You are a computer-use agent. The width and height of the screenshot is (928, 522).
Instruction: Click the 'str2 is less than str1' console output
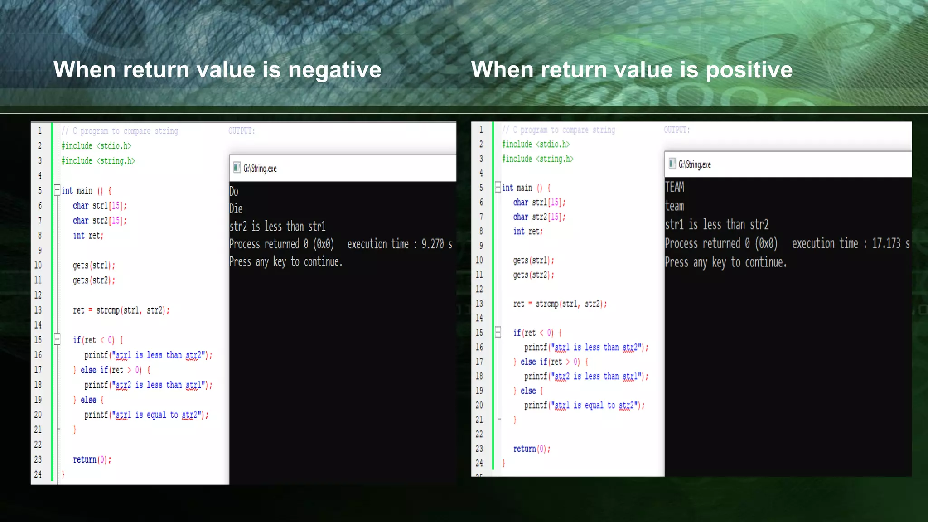click(277, 226)
